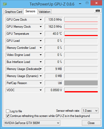
Task: Open the NVIDIA GeForce GTX 980M selector
Action: pos(32,123)
